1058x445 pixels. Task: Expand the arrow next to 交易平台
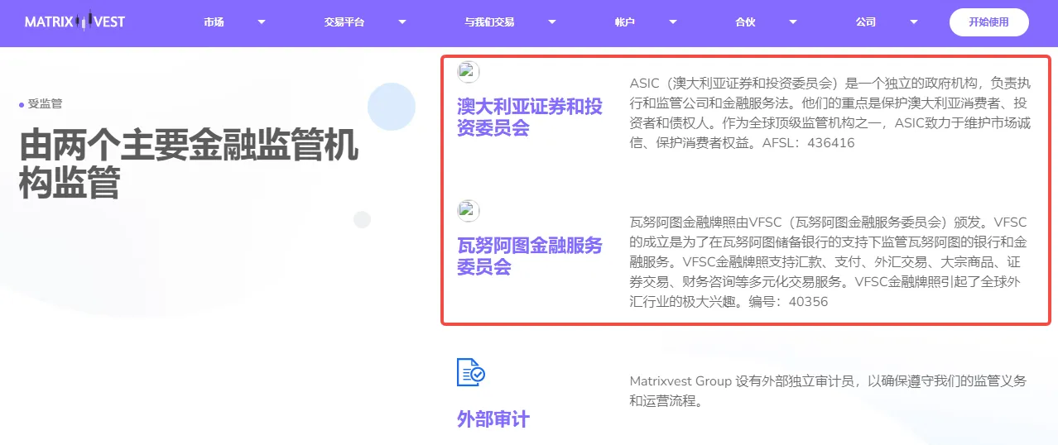coord(402,22)
